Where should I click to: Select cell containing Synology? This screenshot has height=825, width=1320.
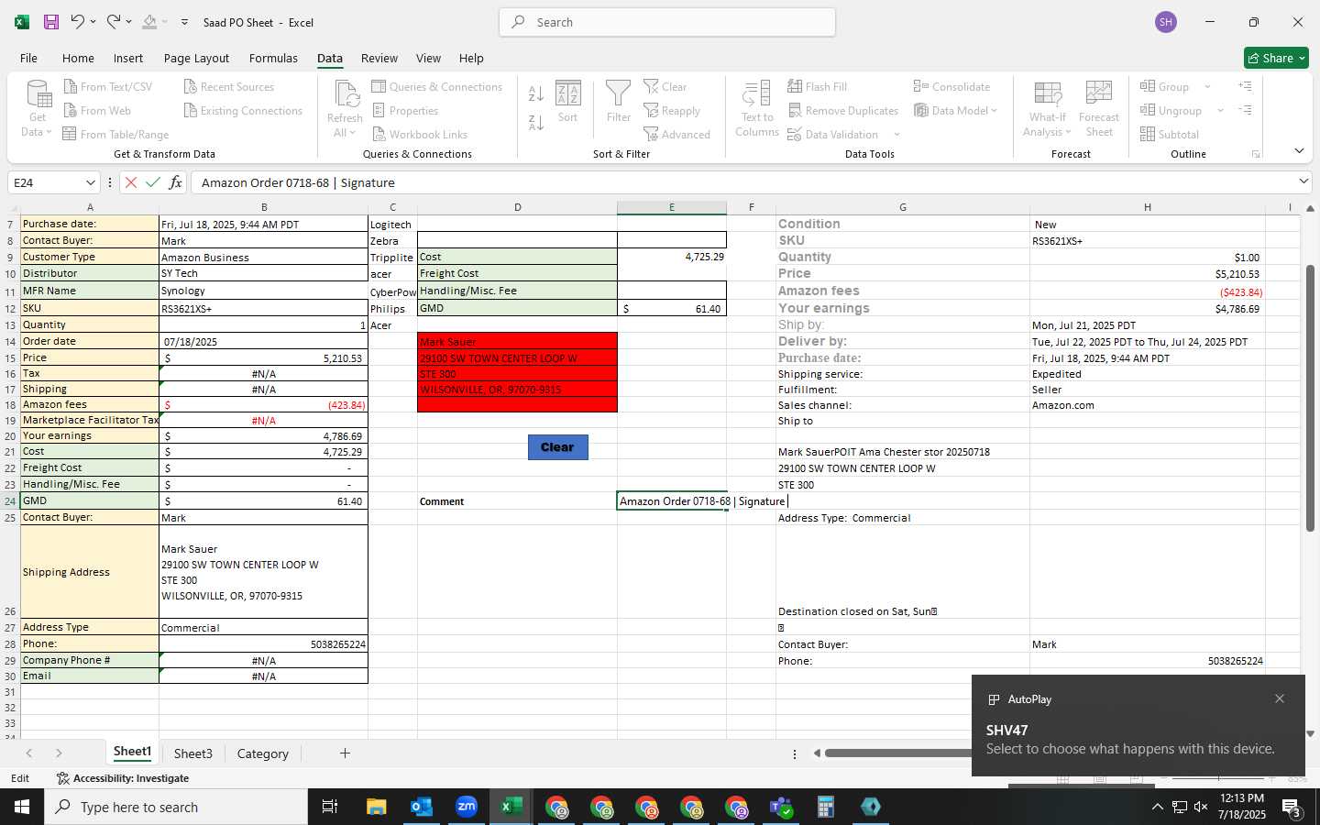(x=263, y=291)
